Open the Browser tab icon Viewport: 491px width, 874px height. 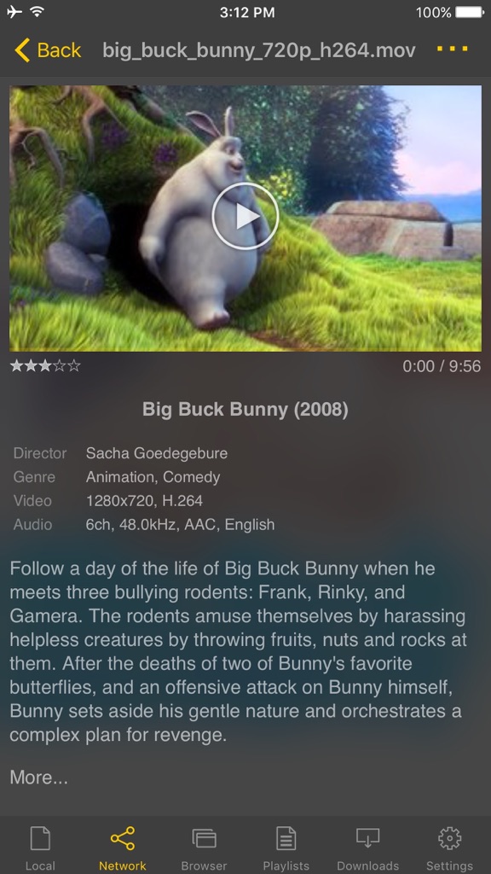click(x=204, y=838)
